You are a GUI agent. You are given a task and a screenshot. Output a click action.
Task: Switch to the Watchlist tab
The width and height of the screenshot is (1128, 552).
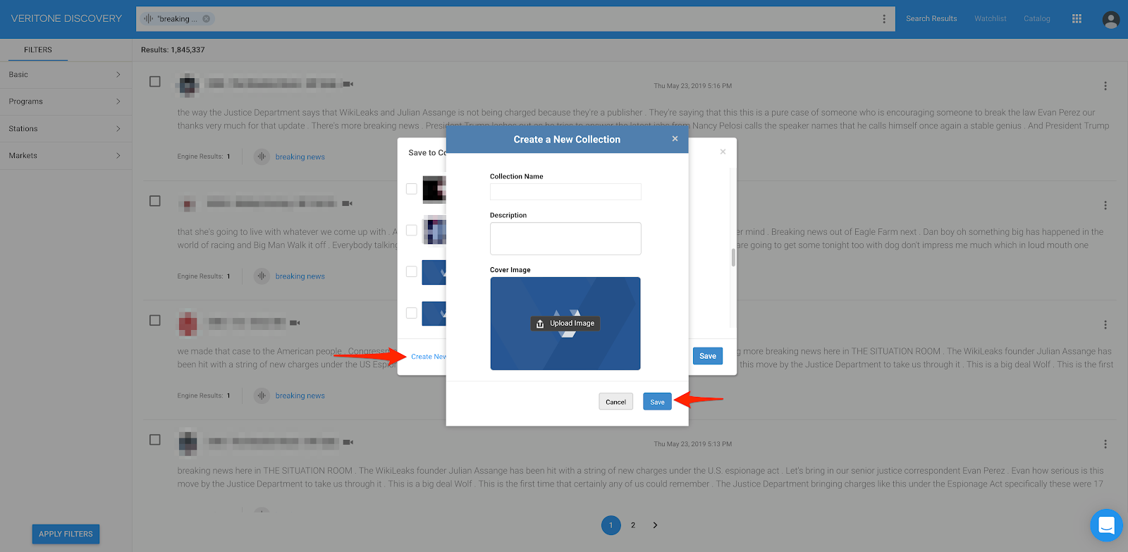coord(991,19)
